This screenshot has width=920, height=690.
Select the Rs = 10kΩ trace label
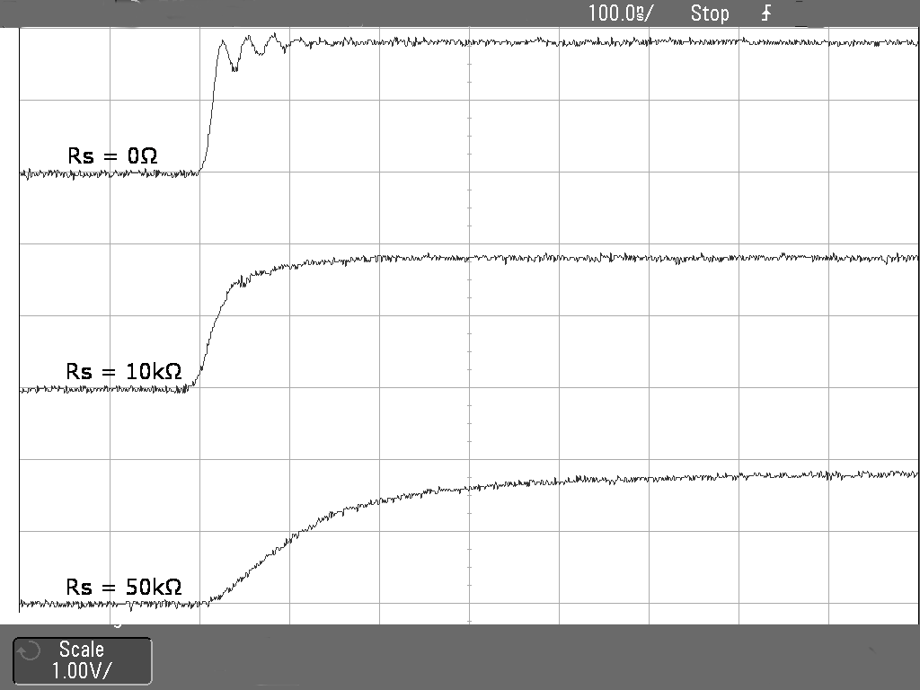(124, 371)
